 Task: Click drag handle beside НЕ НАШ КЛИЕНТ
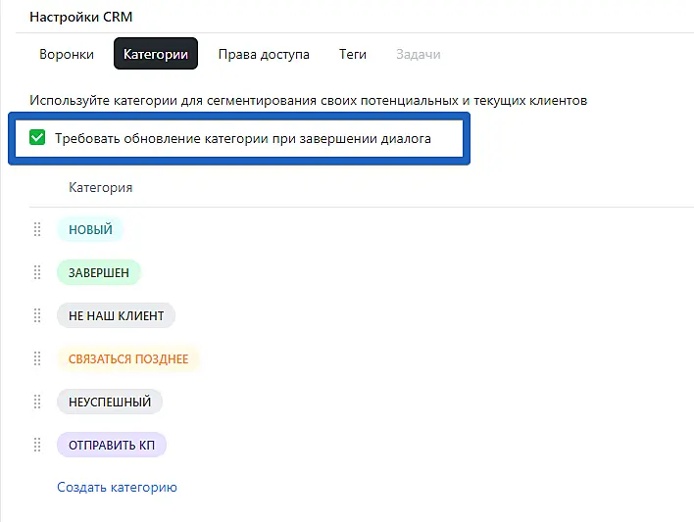click(37, 315)
